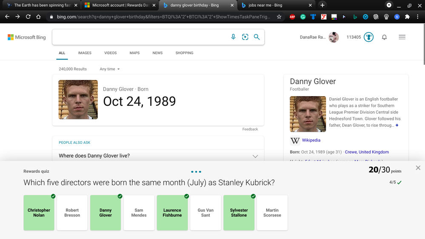Select Danny Glover quiz answer
Screen dimensions: 425x239
coord(106,213)
